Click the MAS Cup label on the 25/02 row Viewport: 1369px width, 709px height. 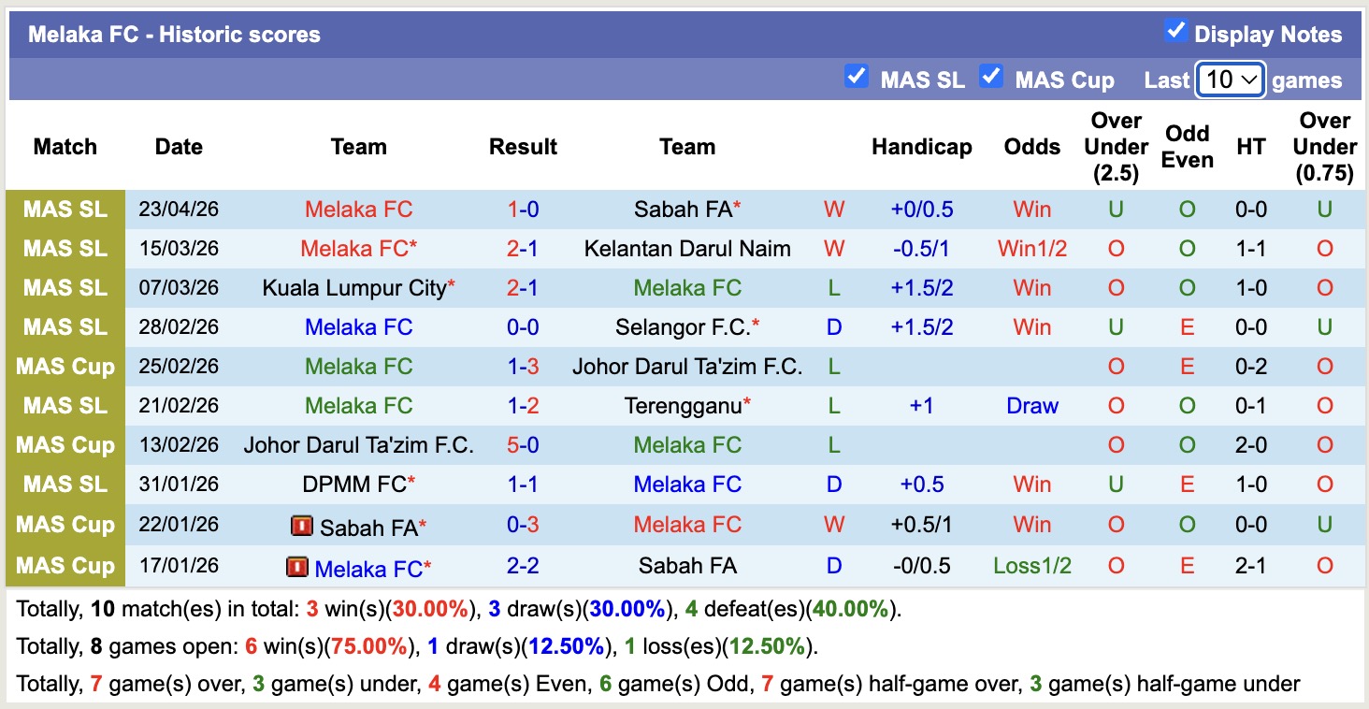(65, 366)
